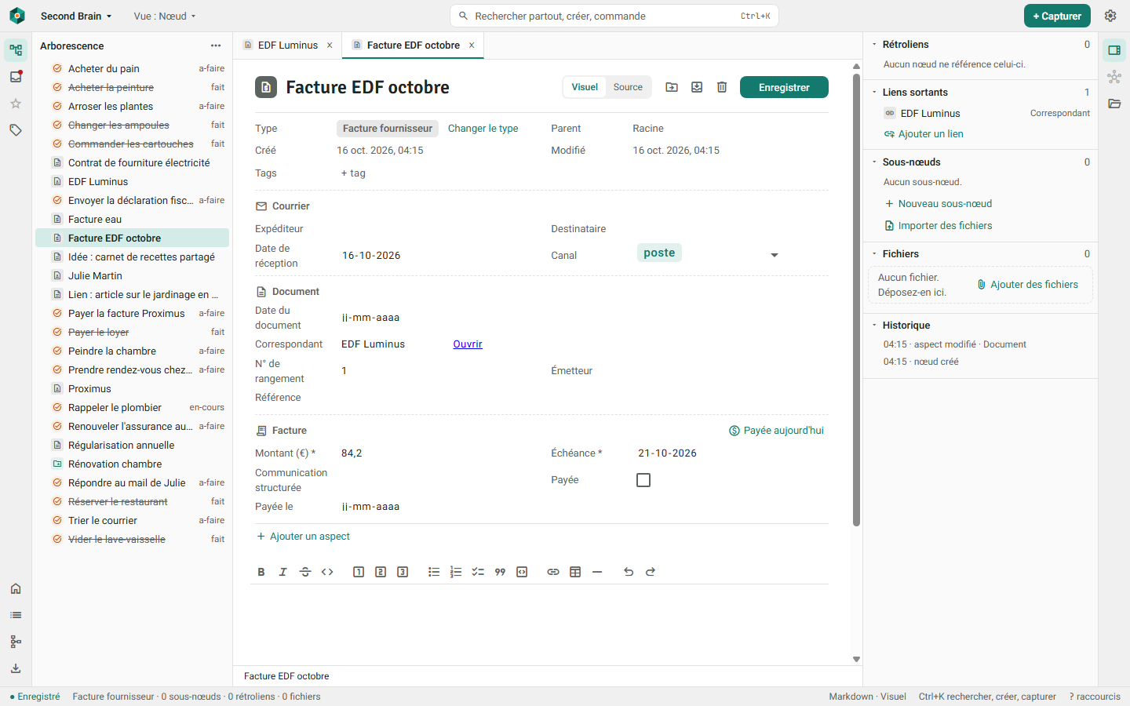1130x706 pixels.
Task: Click Changer le type link
Action: pos(483,129)
